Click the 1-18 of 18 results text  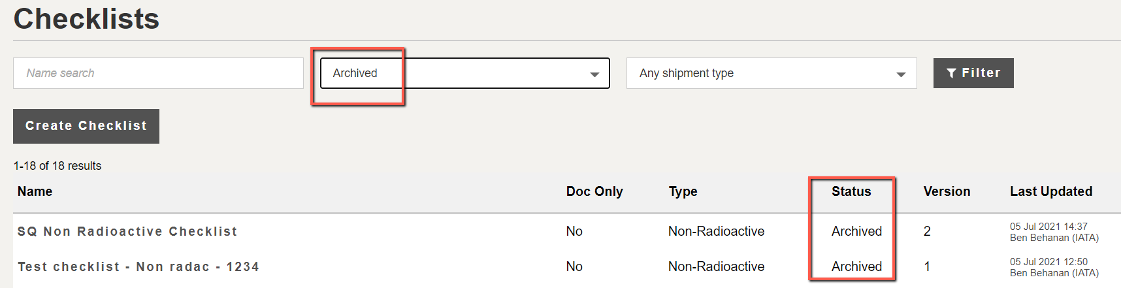click(57, 166)
